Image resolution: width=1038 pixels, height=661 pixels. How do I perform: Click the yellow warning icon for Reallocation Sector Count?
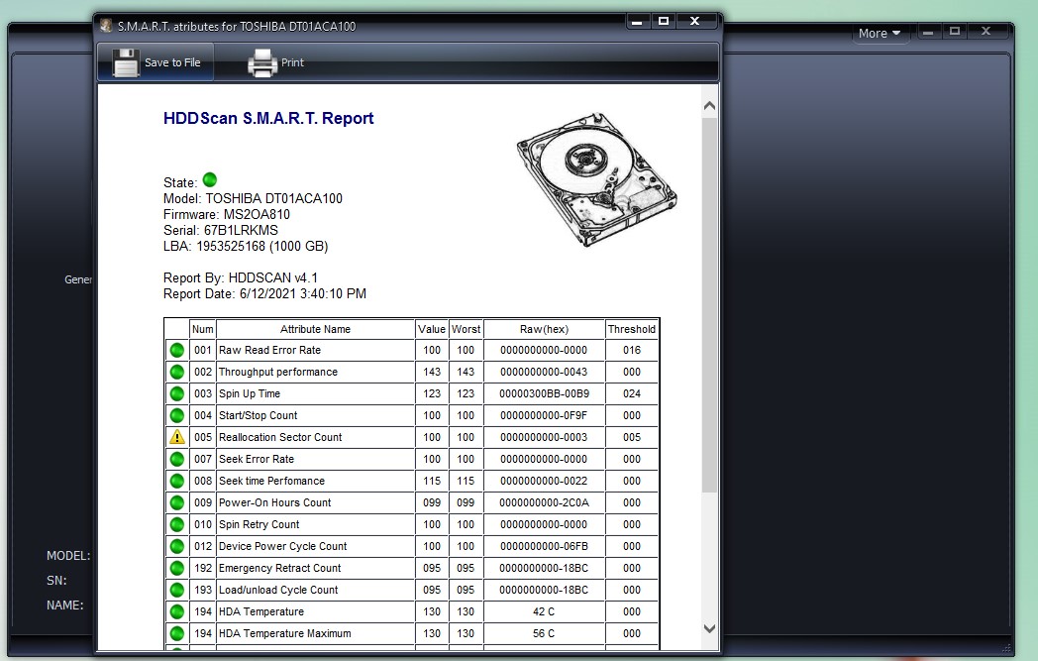[x=177, y=437]
